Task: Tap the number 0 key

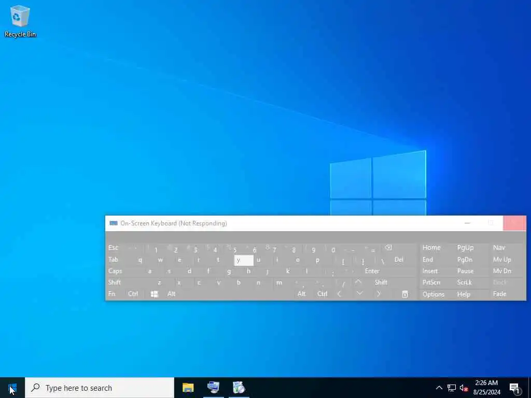Action: point(333,250)
